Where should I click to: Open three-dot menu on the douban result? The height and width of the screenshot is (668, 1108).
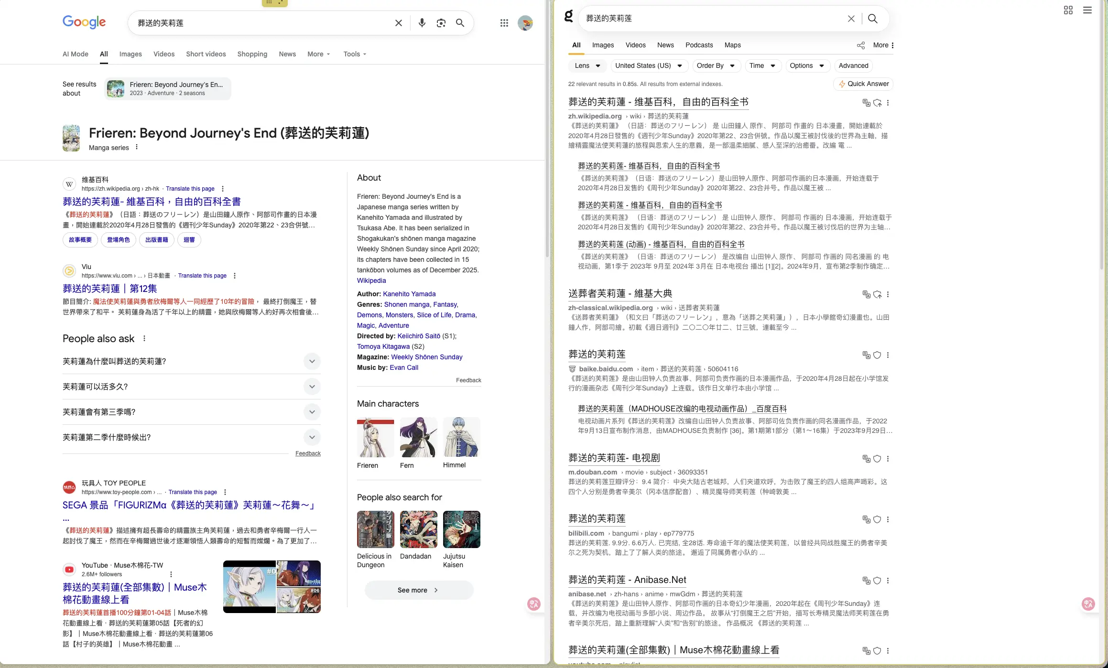888,459
